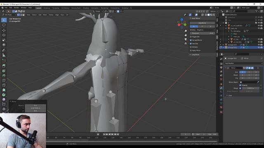Switch to vertex select mode
The image size is (264, 148).
[x=18, y=15]
